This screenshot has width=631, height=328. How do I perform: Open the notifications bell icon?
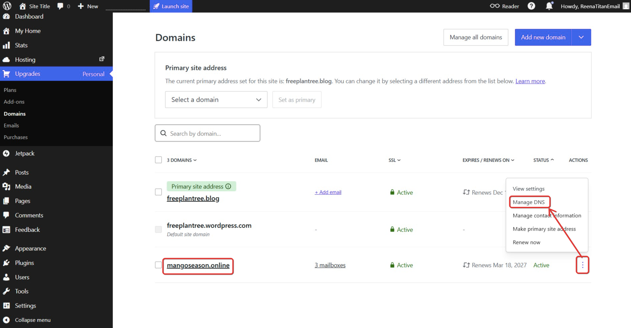549,6
